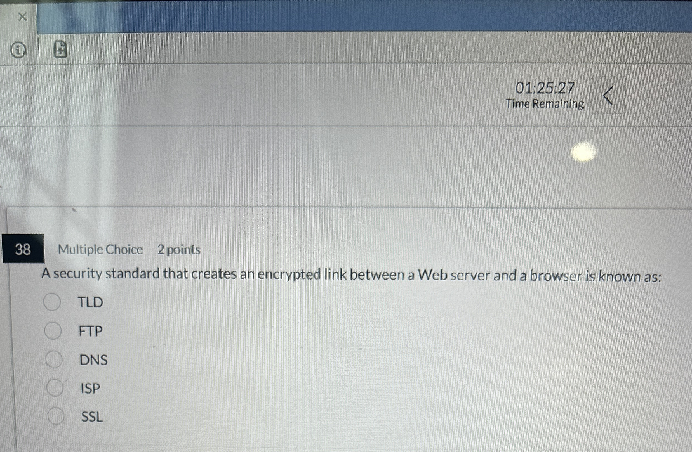Click the DNS answer label
Viewport: 692px width, 452px height.
(x=93, y=360)
